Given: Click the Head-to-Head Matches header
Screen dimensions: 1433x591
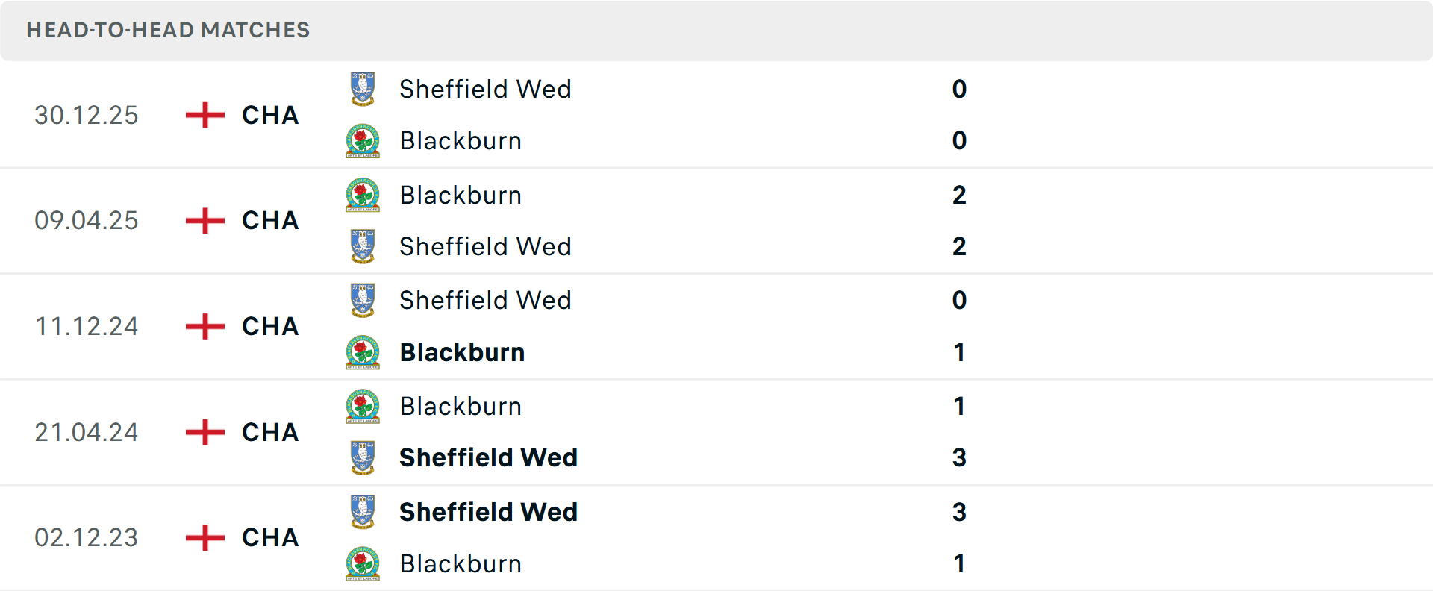Looking at the screenshot, I should (x=168, y=30).
